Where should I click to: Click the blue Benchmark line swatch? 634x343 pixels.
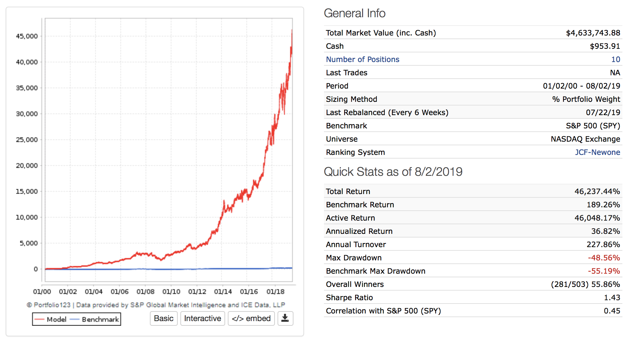tap(75, 319)
